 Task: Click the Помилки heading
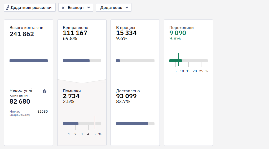[x=72, y=91]
